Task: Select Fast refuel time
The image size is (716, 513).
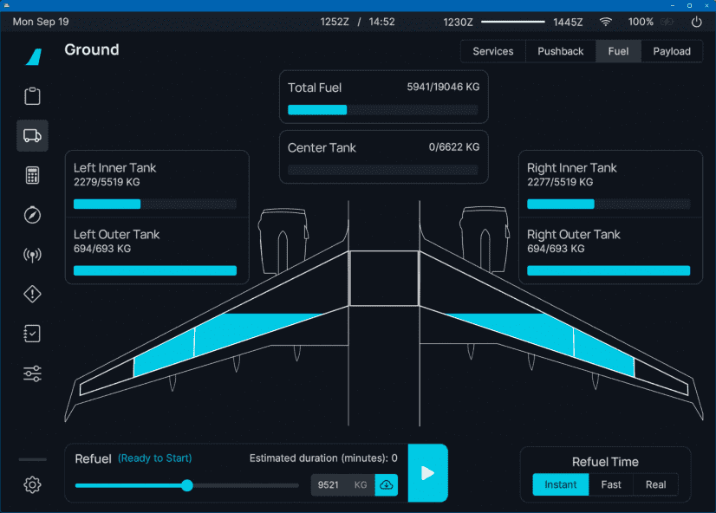Action: tap(611, 484)
